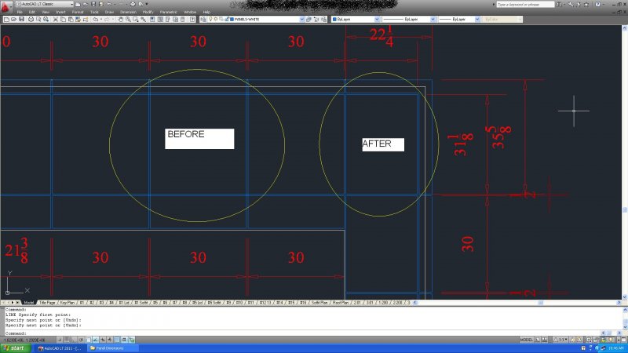The width and height of the screenshot is (628, 353).
Task: Open the Window menu
Action: pyautogui.click(x=190, y=12)
